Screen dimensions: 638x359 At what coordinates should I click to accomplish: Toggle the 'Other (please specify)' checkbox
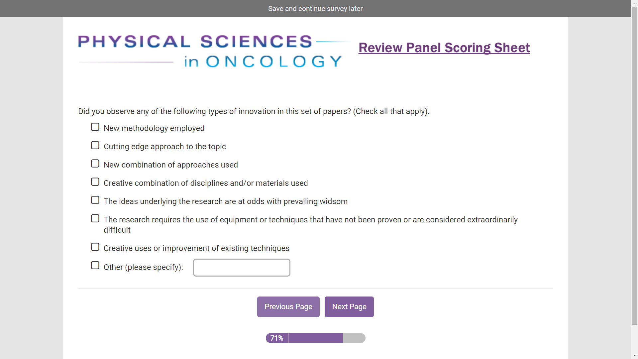tap(95, 266)
